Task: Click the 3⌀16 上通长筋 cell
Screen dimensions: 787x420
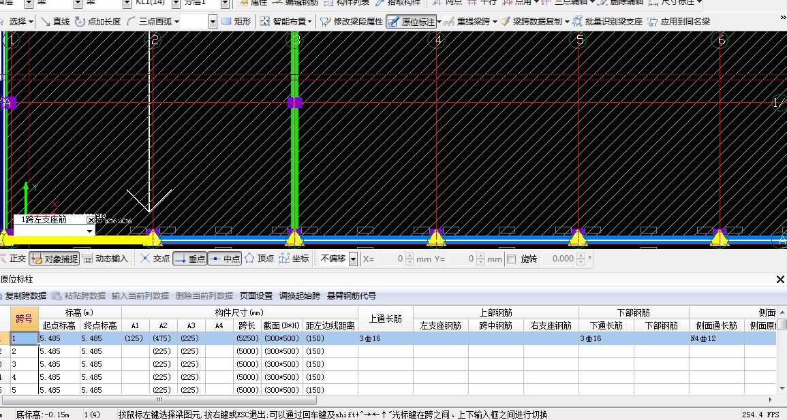Action: tap(386, 338)
